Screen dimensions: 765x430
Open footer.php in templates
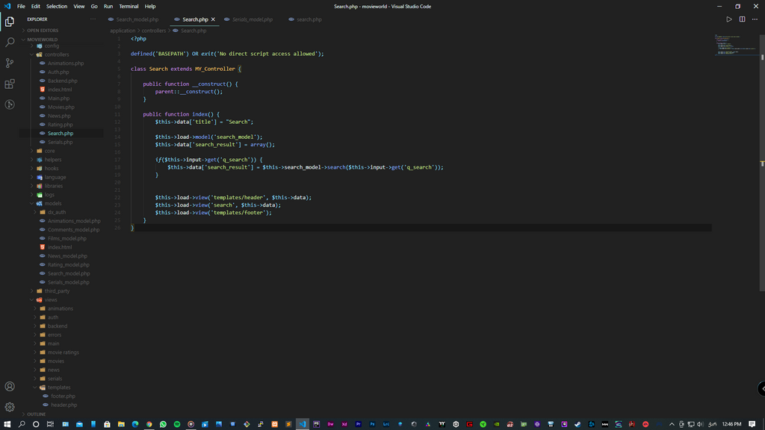click(63, 396)
